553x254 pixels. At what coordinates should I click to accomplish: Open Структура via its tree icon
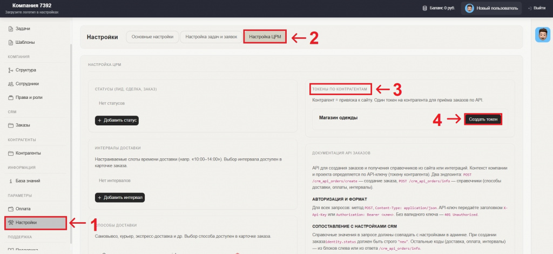[x=11, y=70]
